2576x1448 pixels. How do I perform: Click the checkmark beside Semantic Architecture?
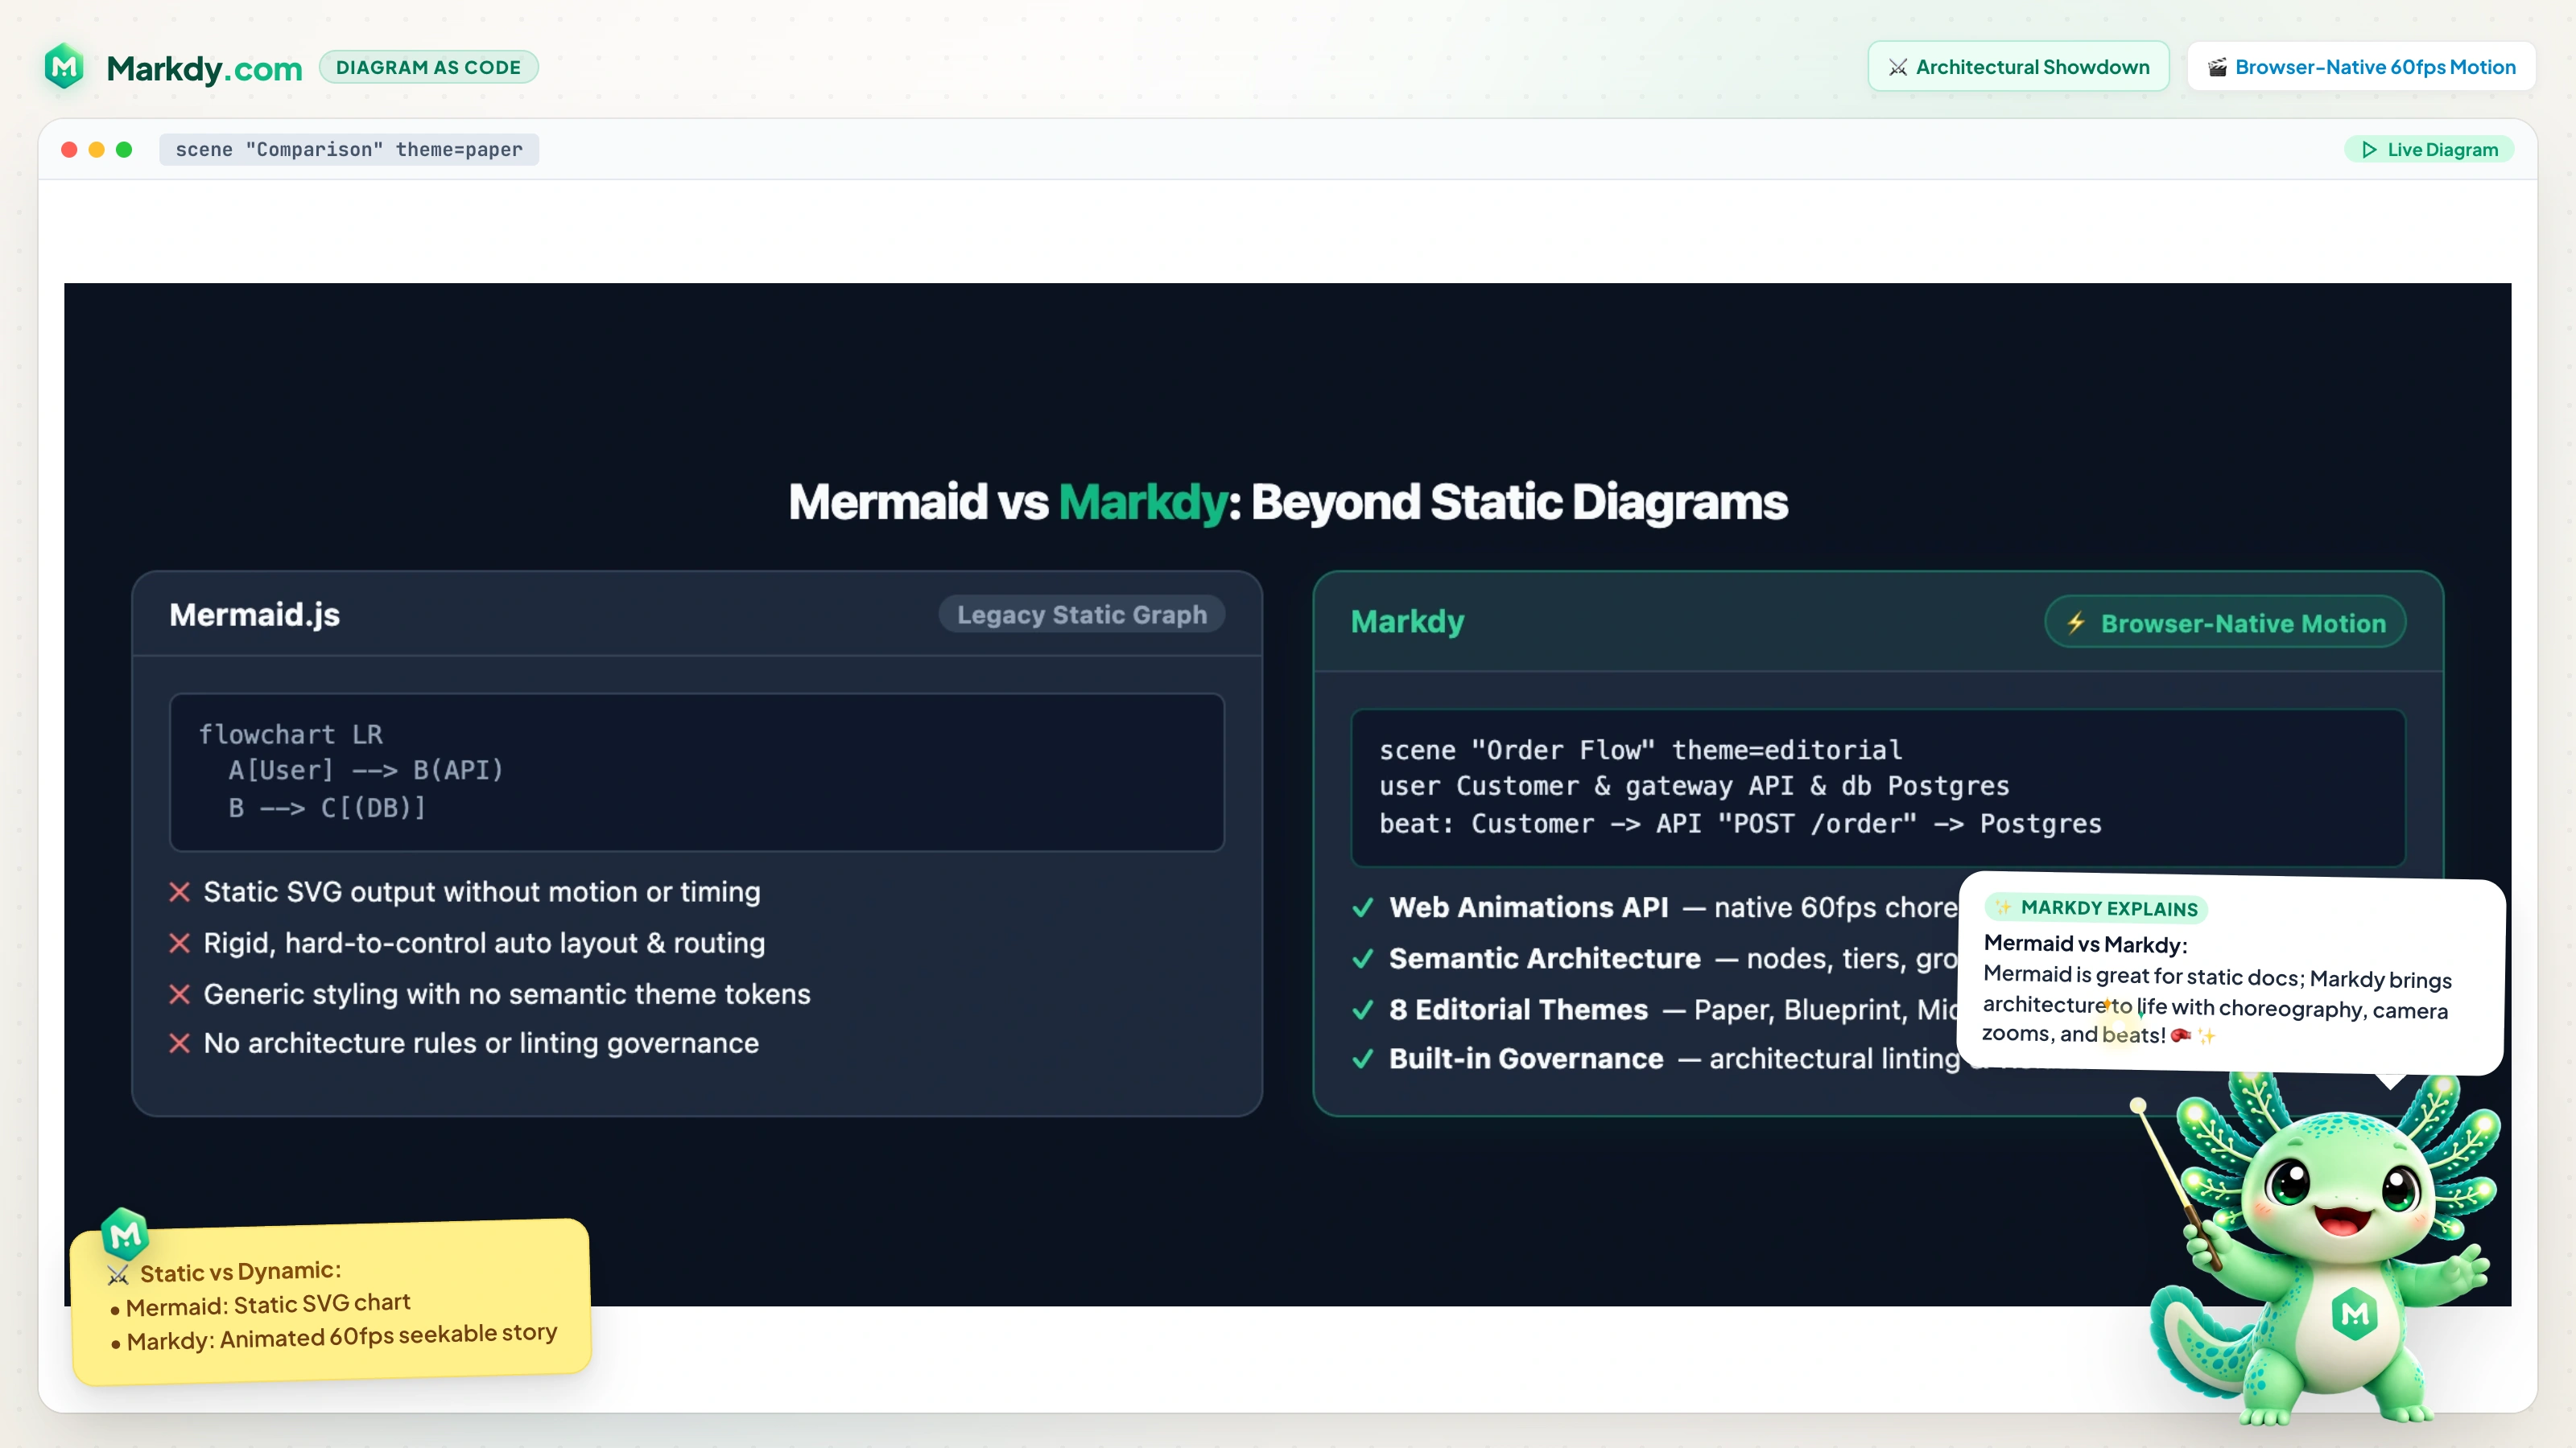[x=1362, y=958]
